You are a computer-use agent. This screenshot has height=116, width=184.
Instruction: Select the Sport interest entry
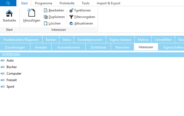[x=10, y=87]
